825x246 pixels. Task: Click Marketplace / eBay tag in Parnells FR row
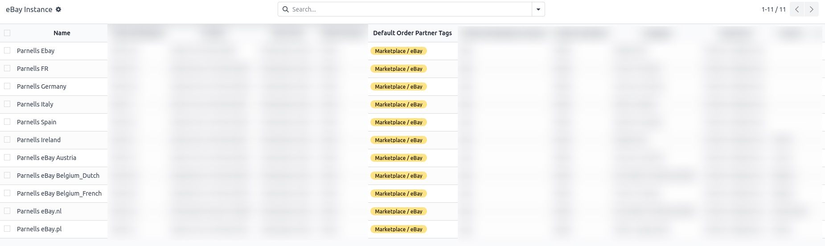tap(398, 69)
